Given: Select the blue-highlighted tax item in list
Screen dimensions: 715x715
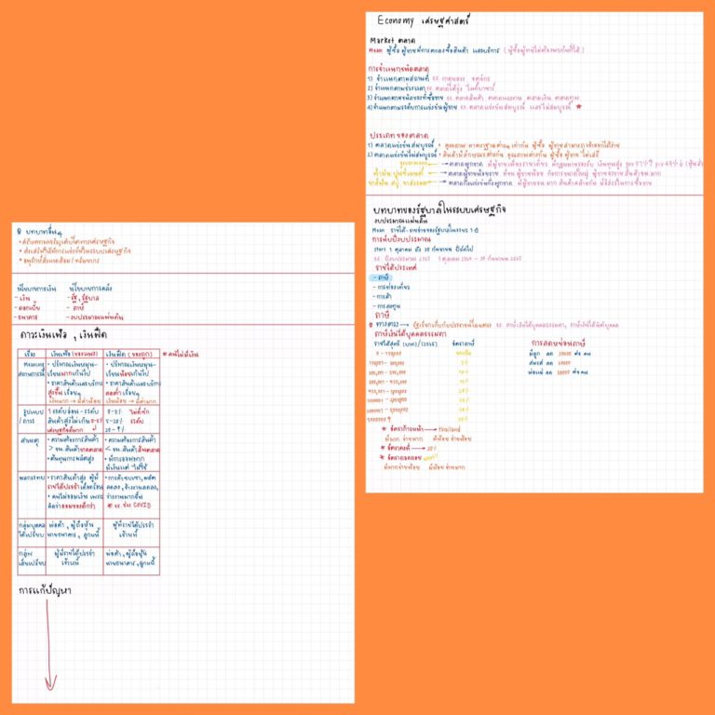Looking at the screenshot, I should click(380, 277).
